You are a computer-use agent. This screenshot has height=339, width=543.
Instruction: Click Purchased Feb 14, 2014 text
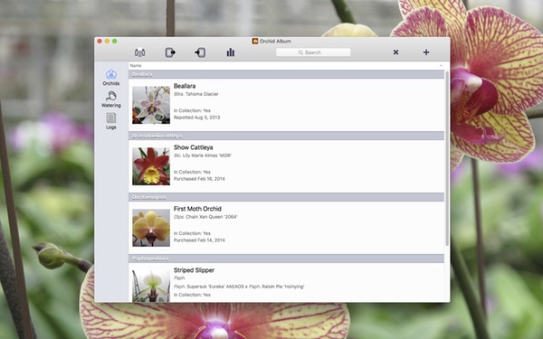(x=199, y=240)
